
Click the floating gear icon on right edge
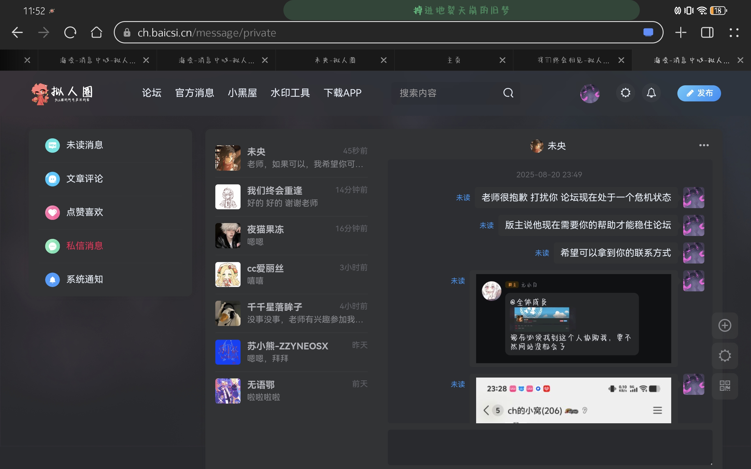point(724,356)
